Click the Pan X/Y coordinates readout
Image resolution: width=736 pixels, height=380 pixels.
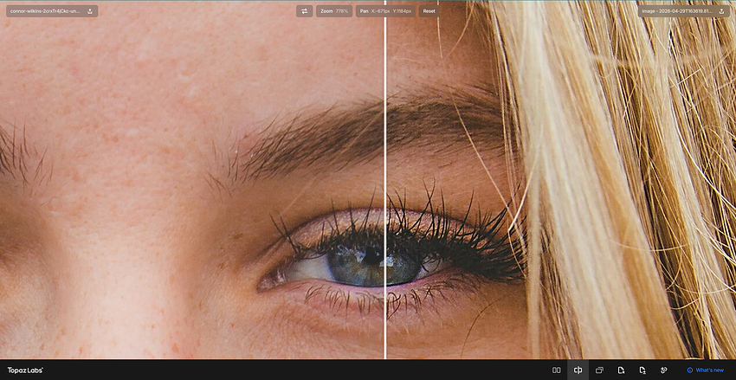(385, 11)
